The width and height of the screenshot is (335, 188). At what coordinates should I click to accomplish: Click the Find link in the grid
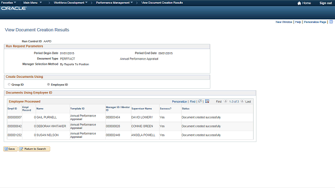pos(193,102)
